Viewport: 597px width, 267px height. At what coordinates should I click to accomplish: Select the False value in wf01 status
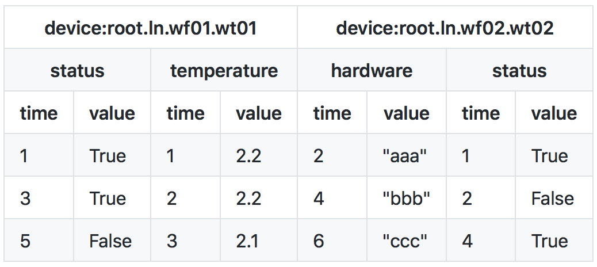pyautogui.click(x=110, y=241)
